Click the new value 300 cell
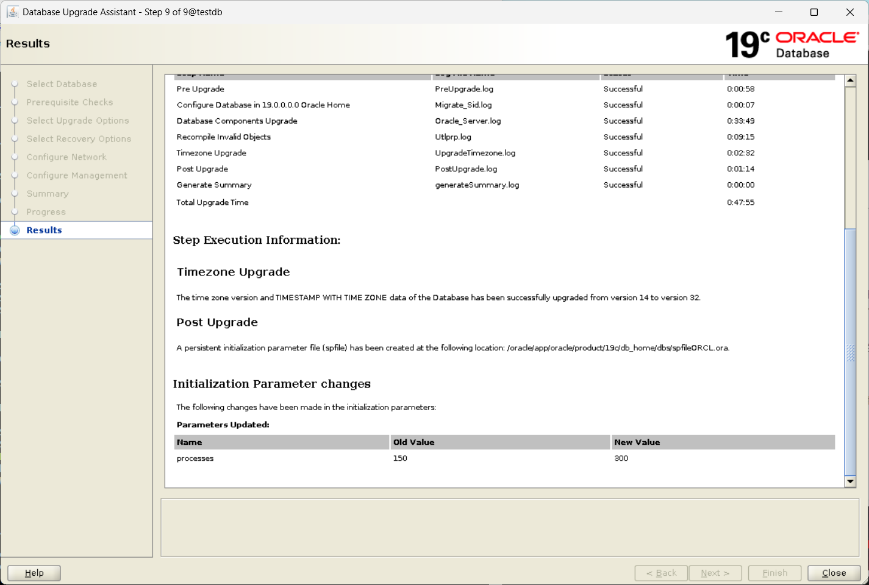Viewport: 869px width, 585px height. click(x=621, y=458)
